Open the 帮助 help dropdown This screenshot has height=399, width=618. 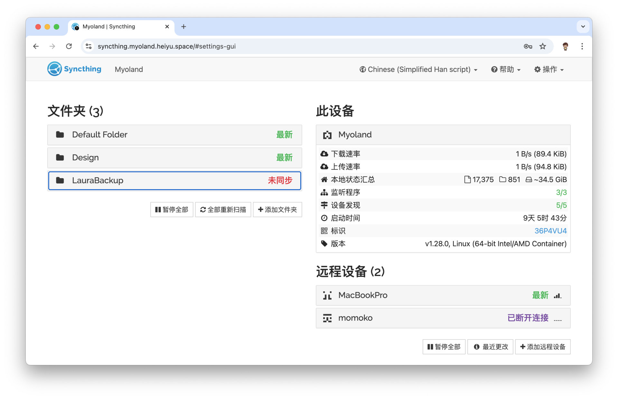506,69
